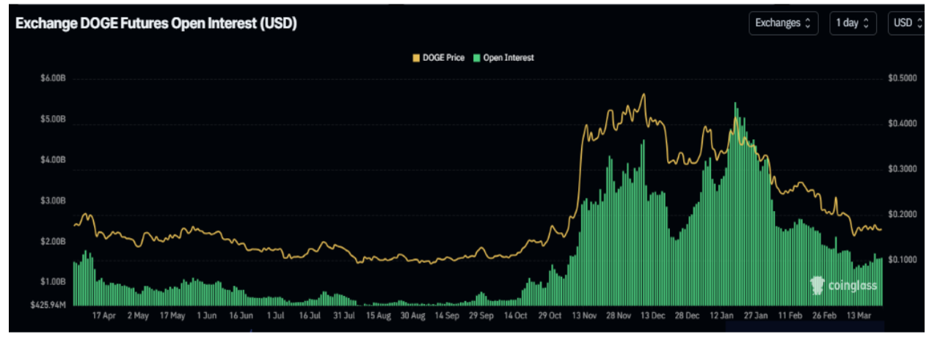Screen dimensions: 929x337
Task: Click the 29 Sep date label
Action: tap(481, 316)
